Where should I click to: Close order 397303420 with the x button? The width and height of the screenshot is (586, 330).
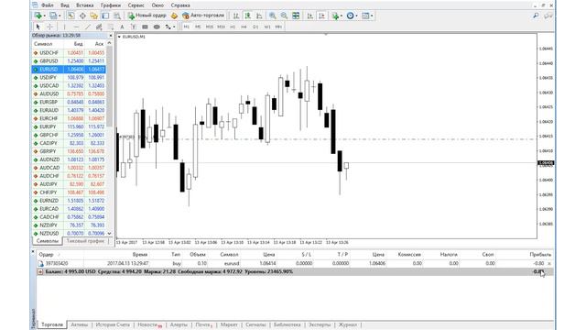pyautogui.click(x=549, y=263)
